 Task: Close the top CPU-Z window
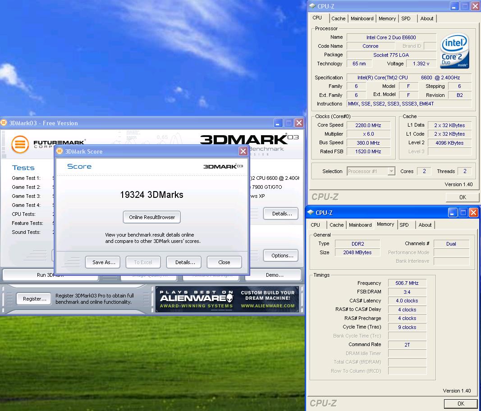[x=475, y=6]
